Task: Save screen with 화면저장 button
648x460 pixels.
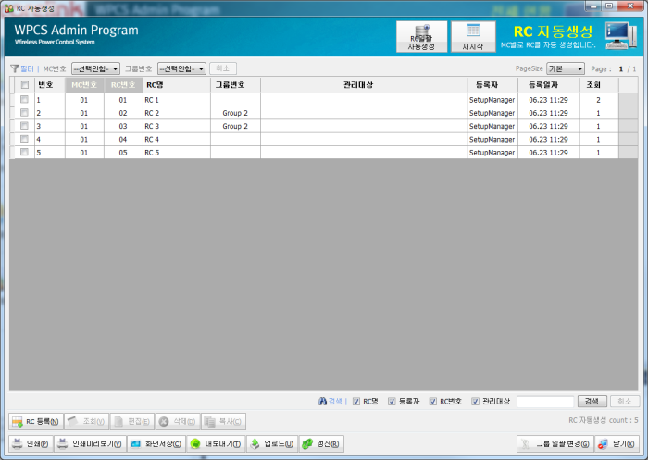Action: click(x=156, y=443)
